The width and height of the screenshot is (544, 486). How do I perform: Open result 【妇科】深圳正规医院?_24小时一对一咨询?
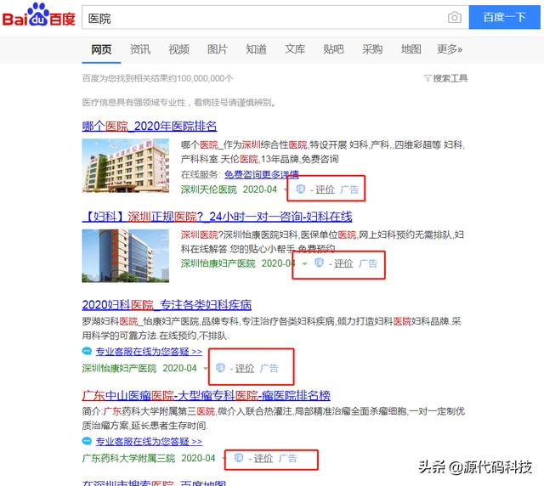pyautogui.click(x=218, y=217)
